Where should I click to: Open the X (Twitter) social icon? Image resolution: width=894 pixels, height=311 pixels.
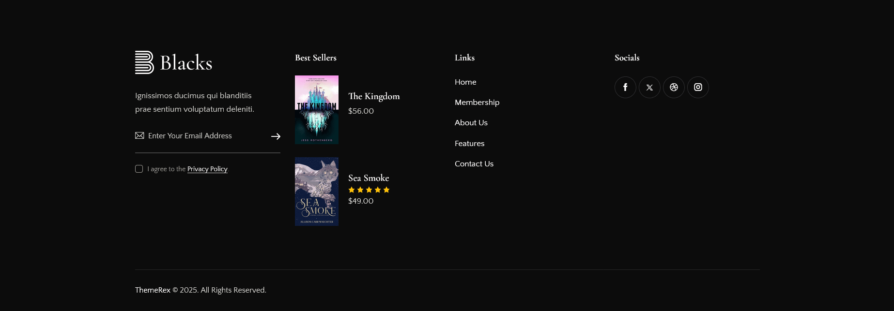pyautogui.click(x=649, y=88)
